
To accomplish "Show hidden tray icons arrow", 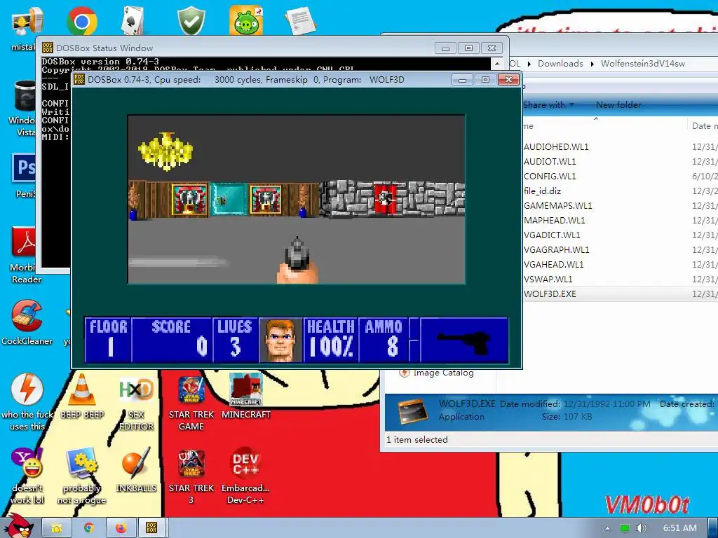I will pyautogui.click(x=607, y=528).
